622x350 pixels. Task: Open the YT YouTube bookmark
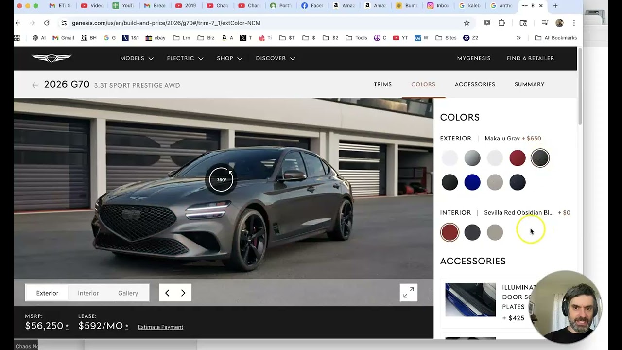click(x=400, y=38)
